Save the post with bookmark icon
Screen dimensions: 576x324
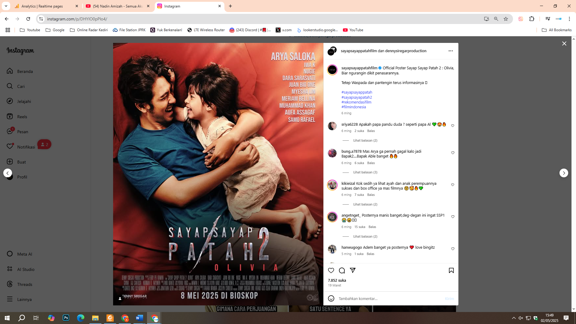(x=451, y=270)
